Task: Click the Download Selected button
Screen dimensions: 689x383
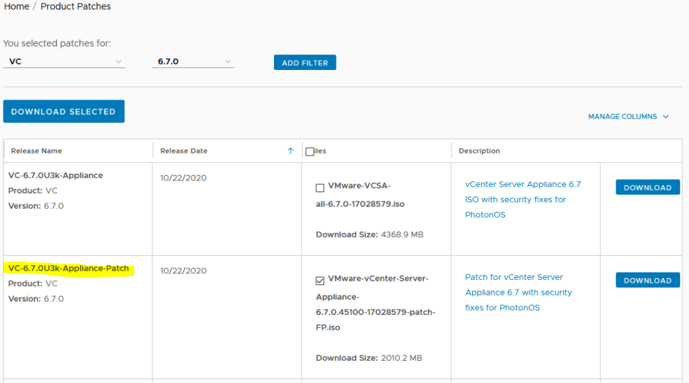Action: [x=63, y=112]
